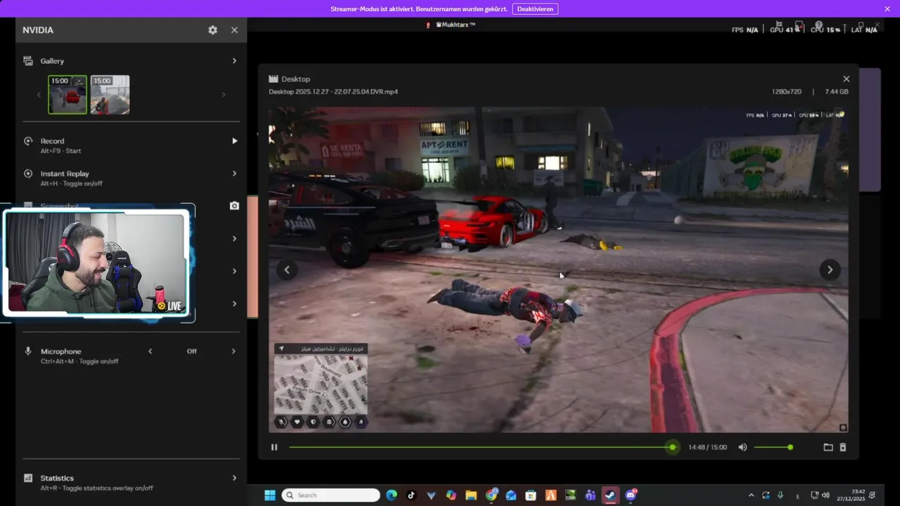The image size is (900, 506).
Task: Start recording with the Record play arrow
Action: (235, 141)
